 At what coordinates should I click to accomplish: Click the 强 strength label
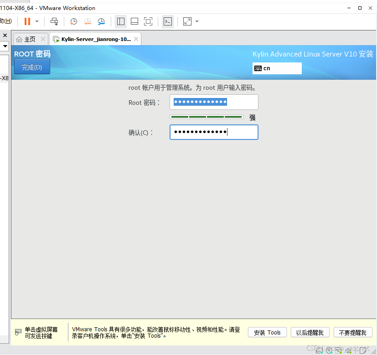[x=252, y=118]
